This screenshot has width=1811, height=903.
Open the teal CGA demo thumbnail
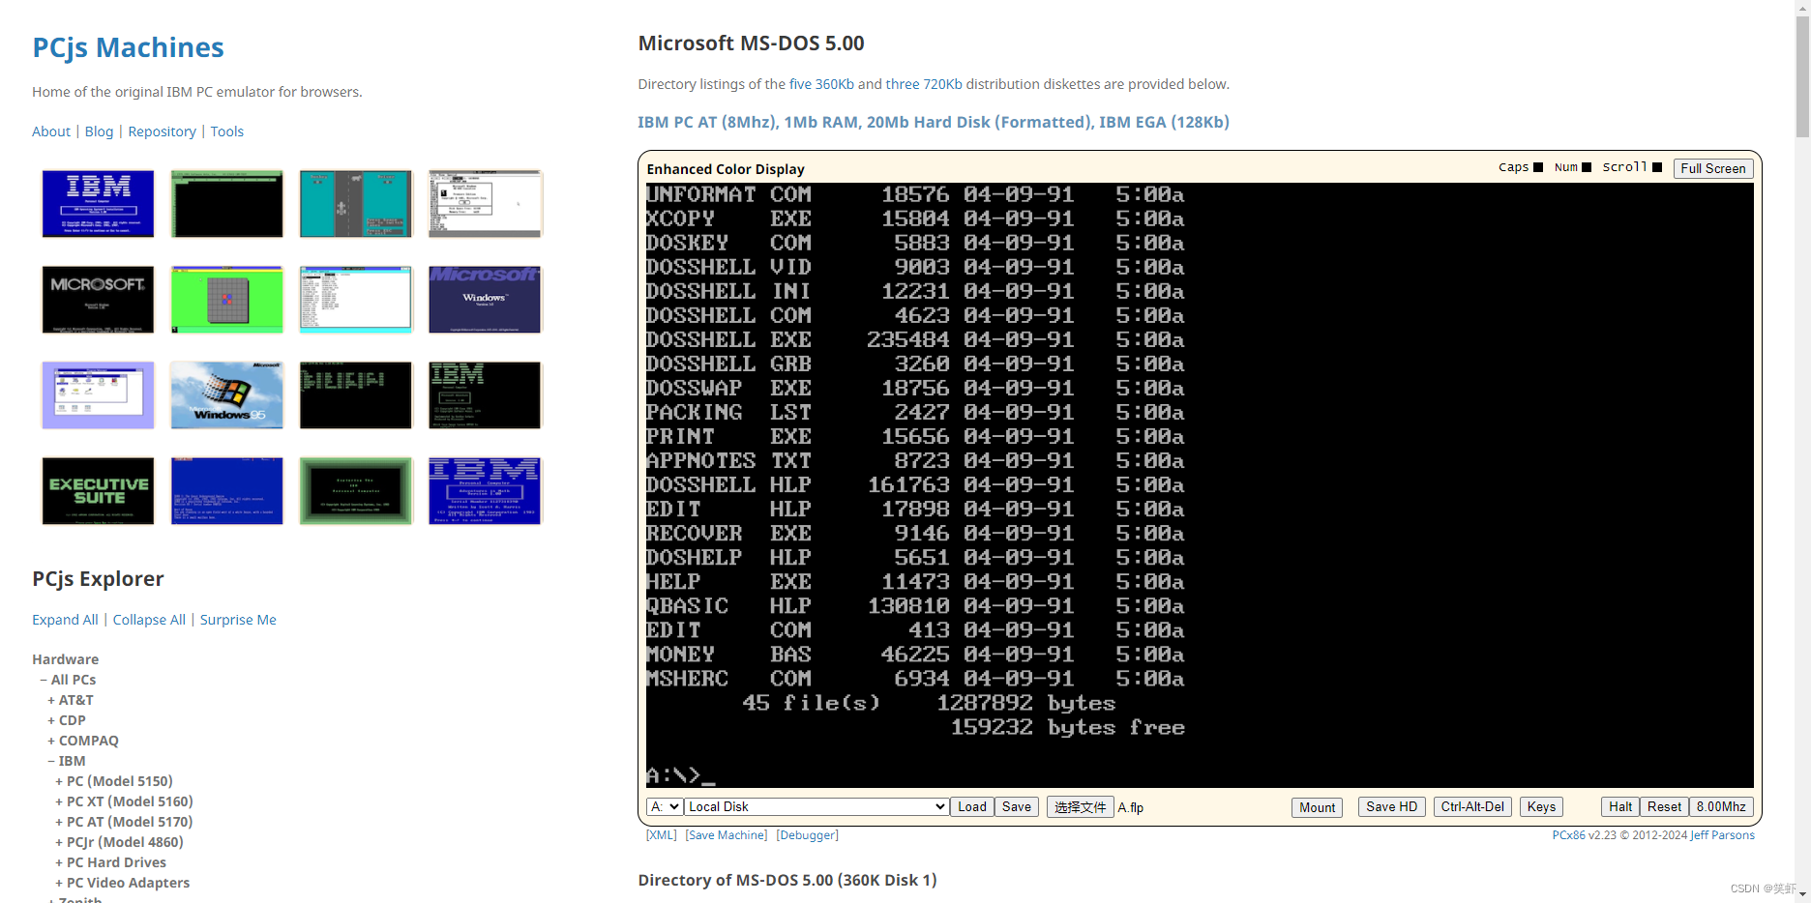(356, 203)
